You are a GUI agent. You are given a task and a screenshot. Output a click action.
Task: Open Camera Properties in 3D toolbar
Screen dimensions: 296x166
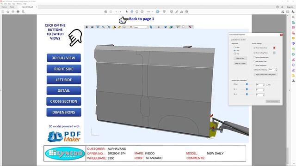click(114, 27)
